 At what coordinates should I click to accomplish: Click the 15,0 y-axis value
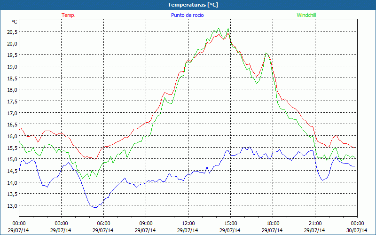(12, 159)
